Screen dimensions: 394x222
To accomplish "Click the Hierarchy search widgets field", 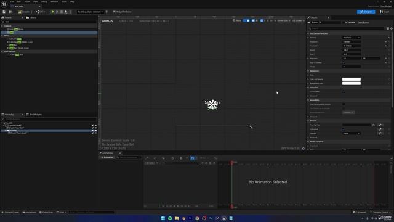I will coord(49,119).
